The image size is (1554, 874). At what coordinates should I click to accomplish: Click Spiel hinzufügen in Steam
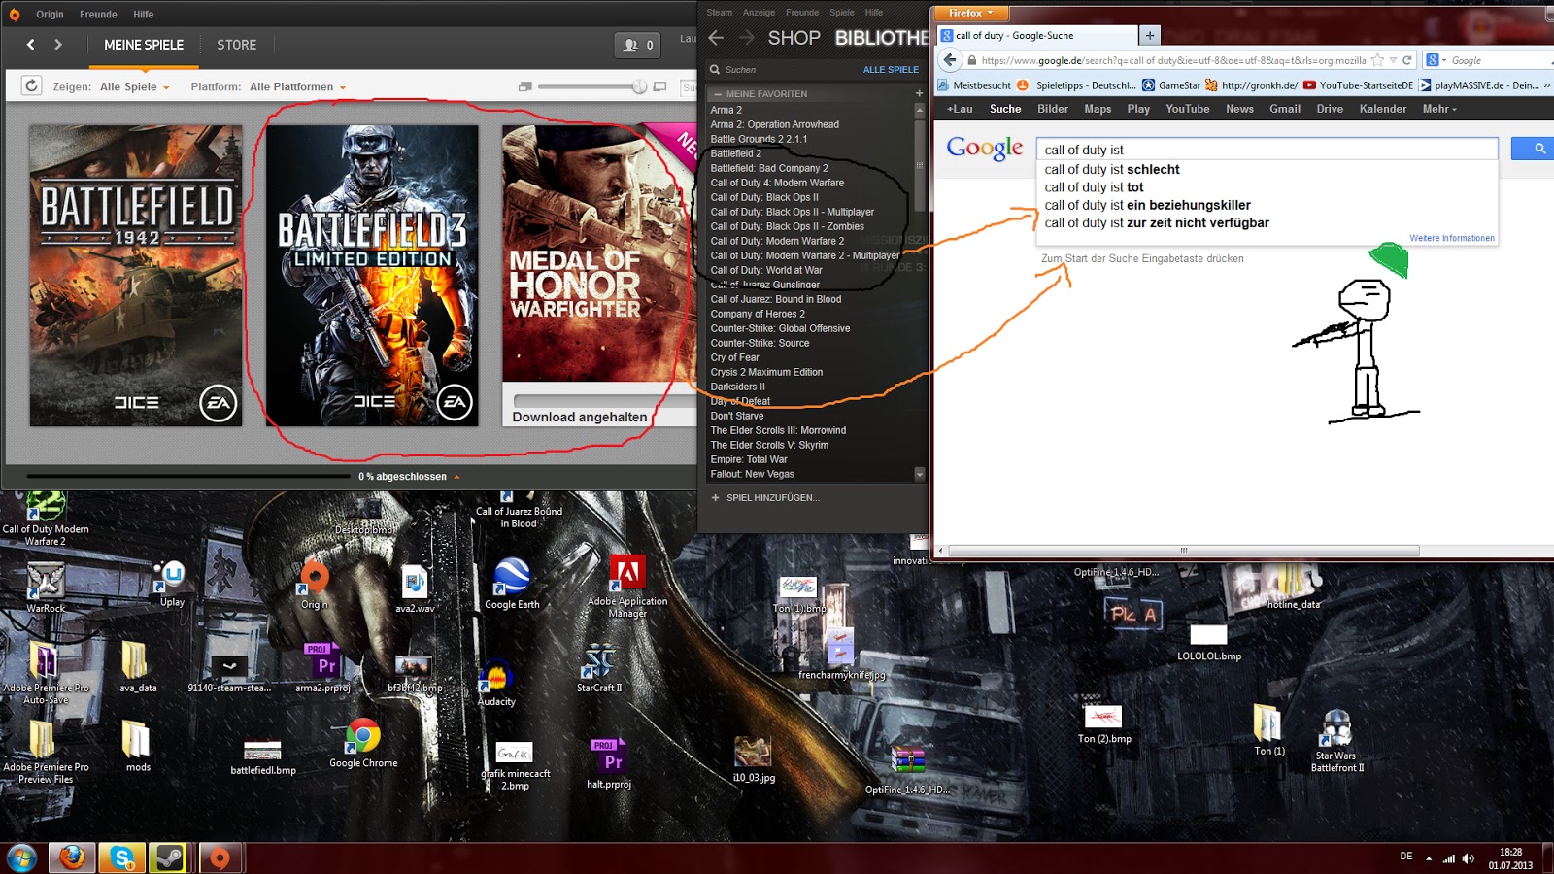click(765, 498)
